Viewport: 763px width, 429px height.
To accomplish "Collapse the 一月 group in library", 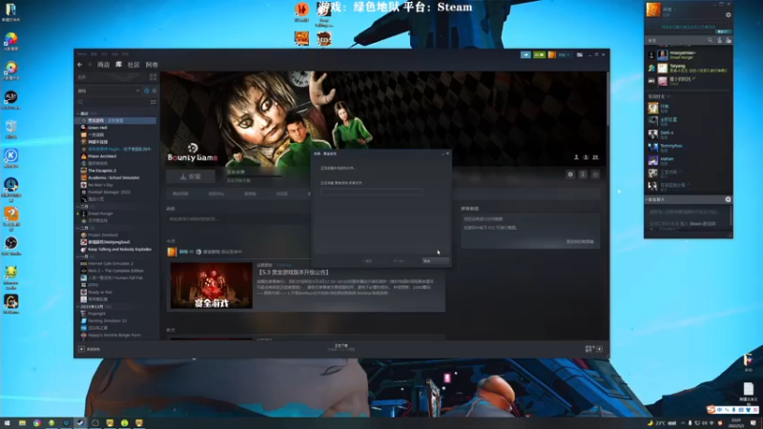I will [78, 256].
